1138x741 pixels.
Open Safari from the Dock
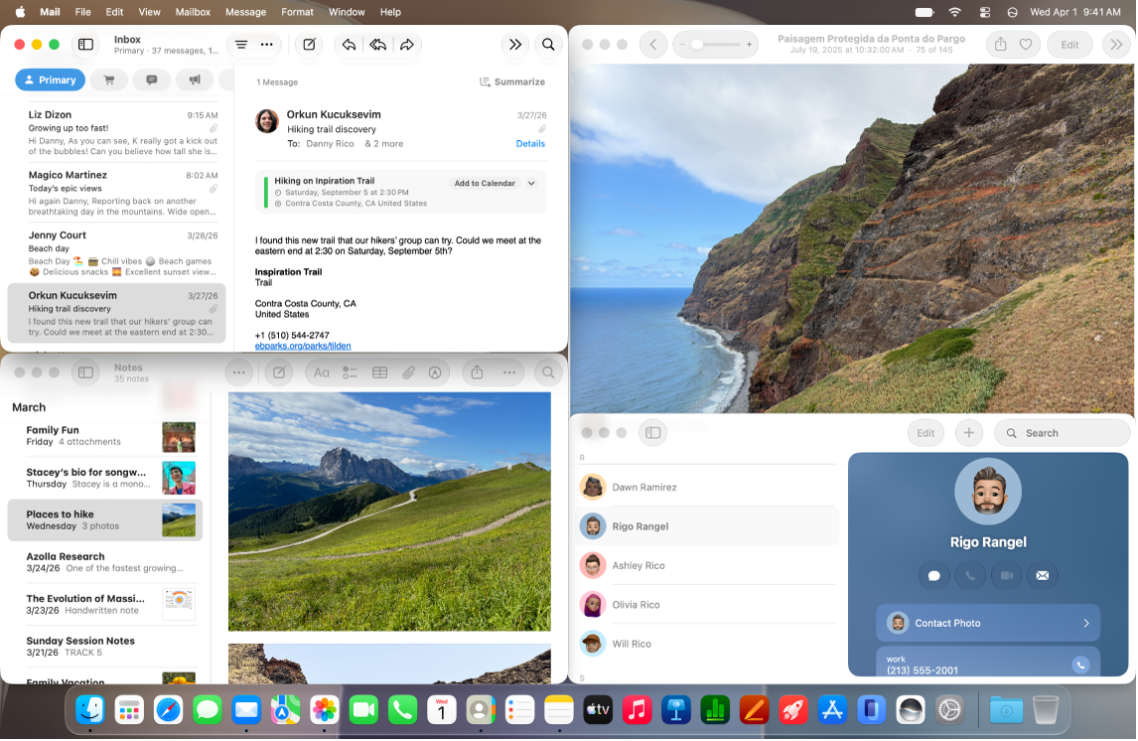pos(169,710)
